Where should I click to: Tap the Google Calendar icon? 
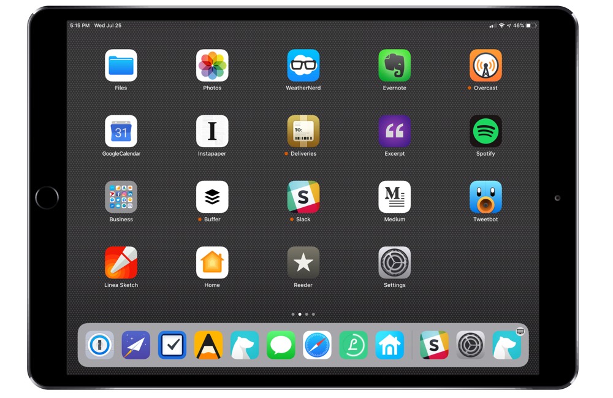click(x=121, y=131)
